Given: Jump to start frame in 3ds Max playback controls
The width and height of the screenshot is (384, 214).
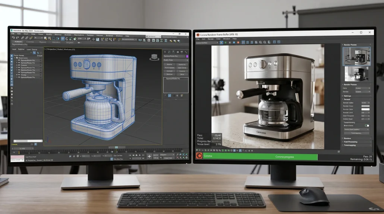Looking at the screenshot, I should point(130,155).
